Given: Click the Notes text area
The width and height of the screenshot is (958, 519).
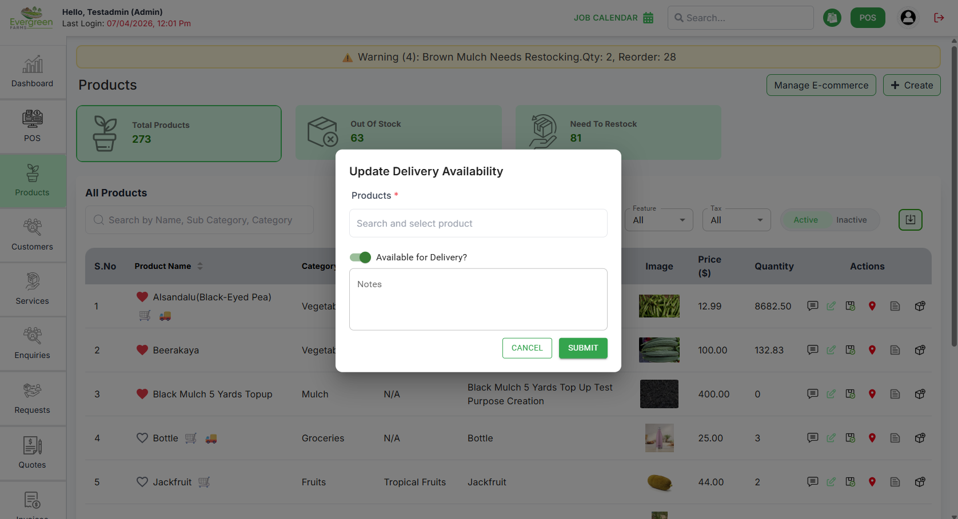Looking at the screenshot, I should click(478, 299).
